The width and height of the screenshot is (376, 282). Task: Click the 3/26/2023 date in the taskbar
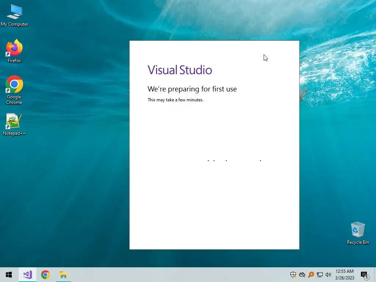344,278
